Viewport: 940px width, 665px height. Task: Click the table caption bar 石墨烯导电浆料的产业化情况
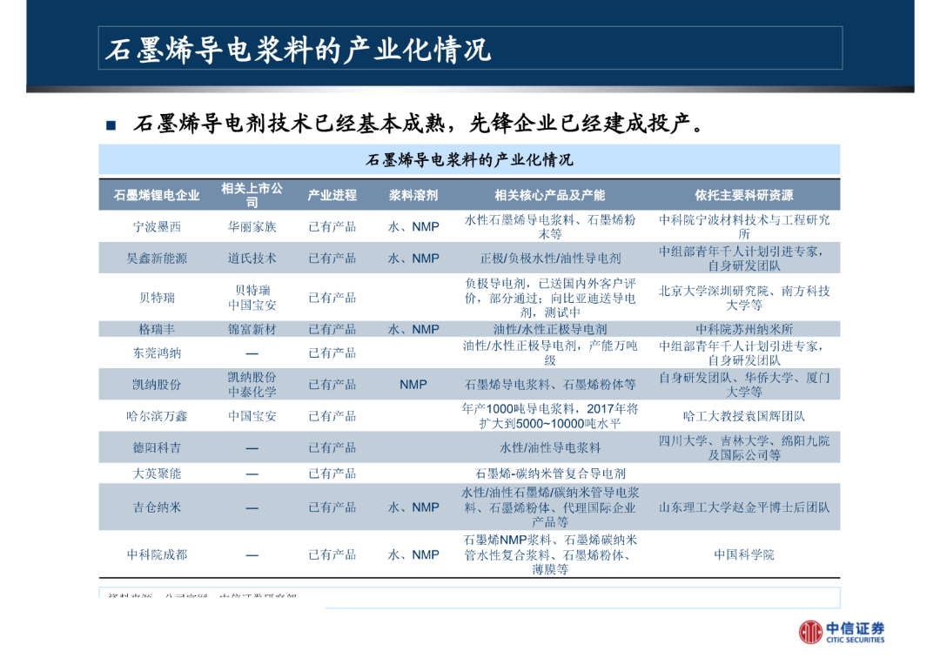pyautogui.click(x=469, y=160)
